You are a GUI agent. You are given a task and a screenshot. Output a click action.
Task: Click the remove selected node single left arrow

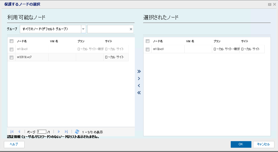pos(139,86)
